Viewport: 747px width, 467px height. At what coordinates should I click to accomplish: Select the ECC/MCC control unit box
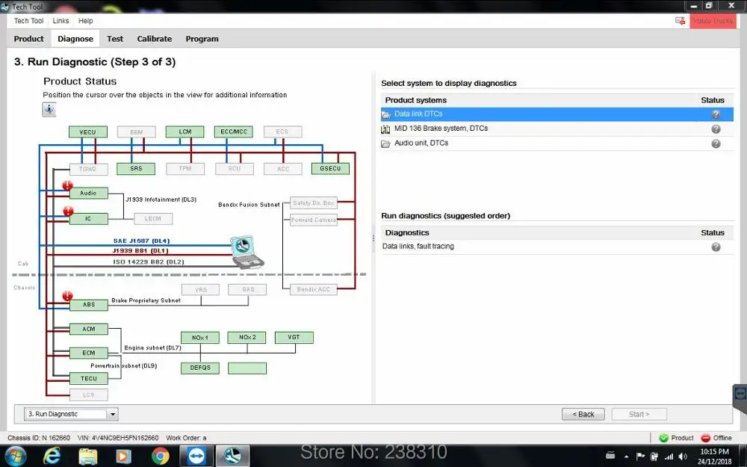[x=233, y=132]
